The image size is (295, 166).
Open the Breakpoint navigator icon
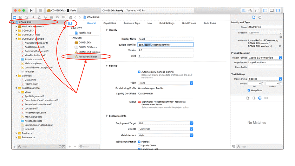coord(58,17)
